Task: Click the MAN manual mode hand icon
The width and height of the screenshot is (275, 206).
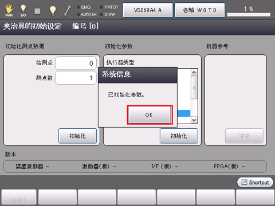Action: (x=9, y=10)
